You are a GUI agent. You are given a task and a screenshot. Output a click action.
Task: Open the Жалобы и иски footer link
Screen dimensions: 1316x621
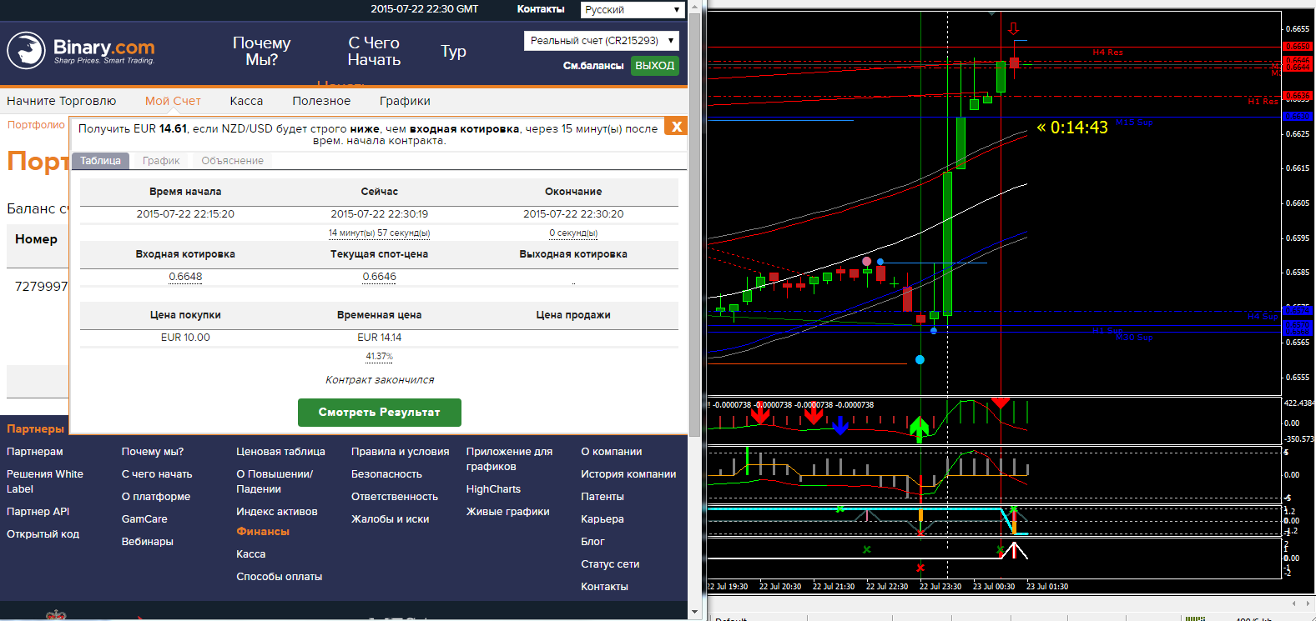391,519
